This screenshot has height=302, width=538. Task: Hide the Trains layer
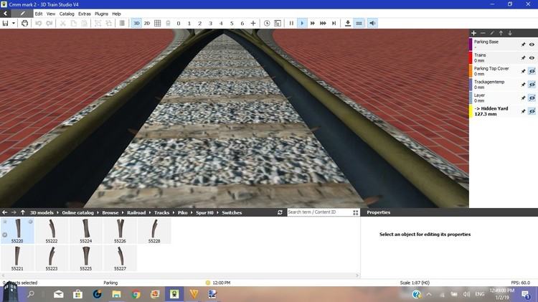pyautogui.click(x=532, y=58)
